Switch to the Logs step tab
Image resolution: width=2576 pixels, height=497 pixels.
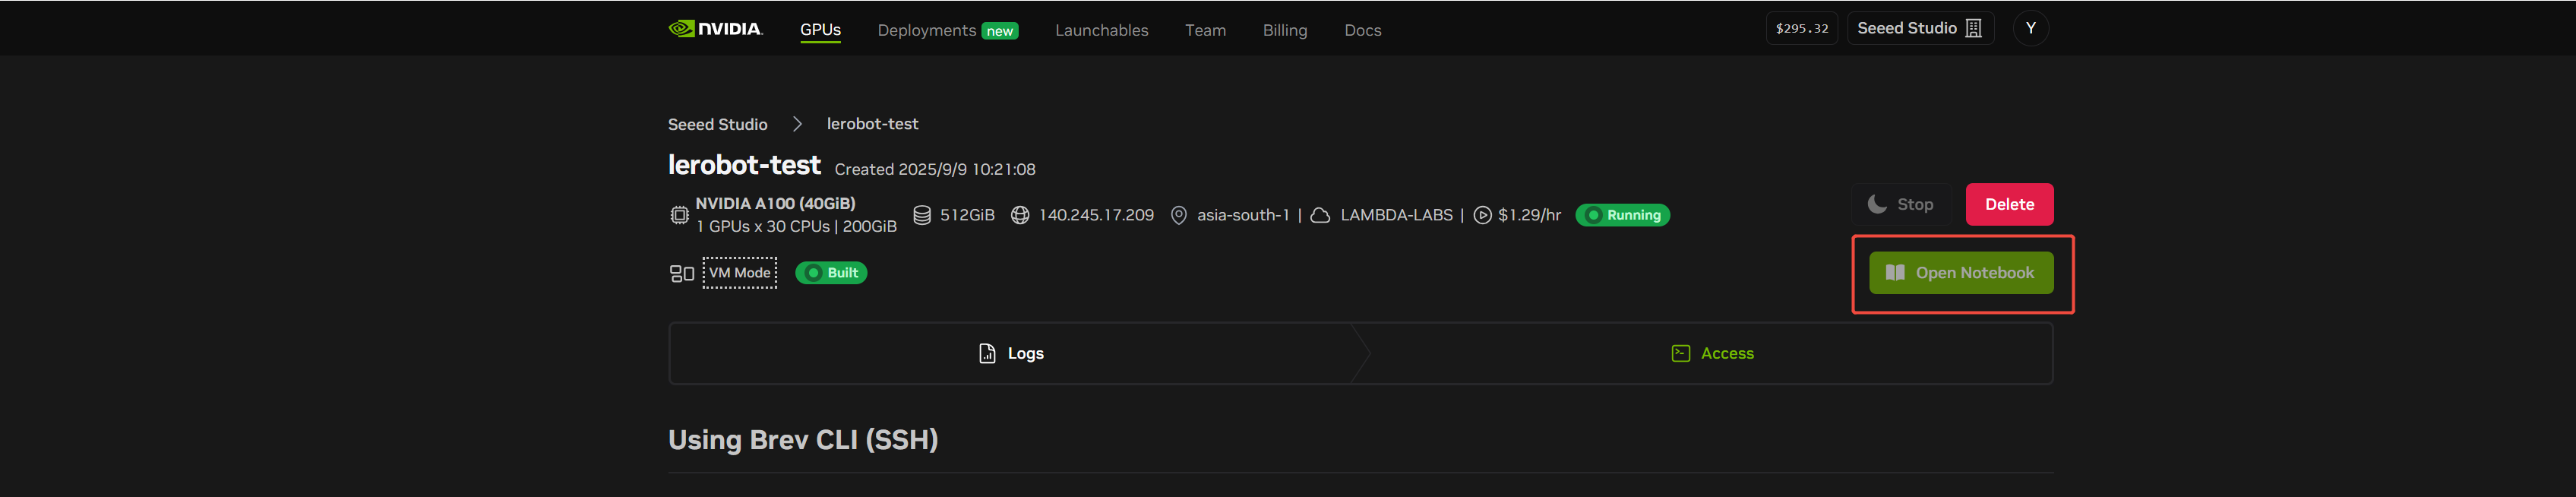[1010, 353]
